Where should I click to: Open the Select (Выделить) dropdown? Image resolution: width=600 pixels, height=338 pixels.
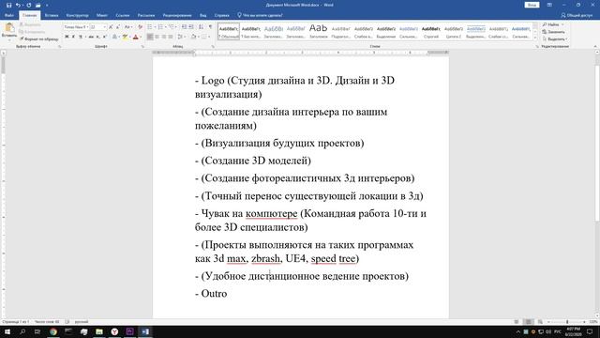click(x=555, y=39)
